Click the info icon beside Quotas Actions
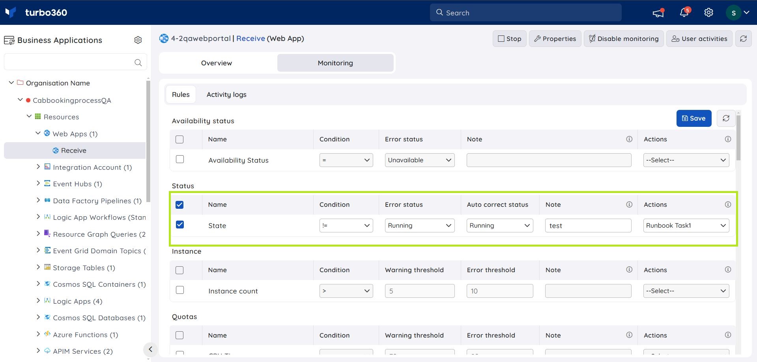The height and width of the screenshot is (362, 757). coord(728,335)
